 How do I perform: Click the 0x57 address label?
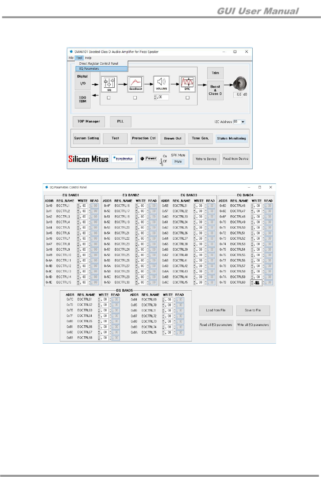107,250
